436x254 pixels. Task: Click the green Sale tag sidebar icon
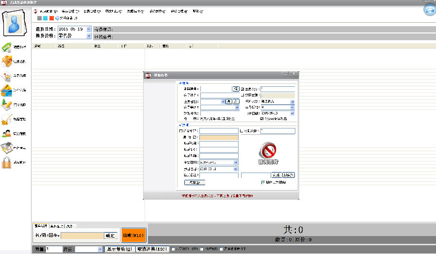[7, 47]
